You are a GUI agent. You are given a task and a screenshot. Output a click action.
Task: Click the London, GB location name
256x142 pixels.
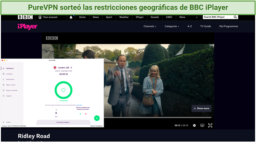coord(64,67)
